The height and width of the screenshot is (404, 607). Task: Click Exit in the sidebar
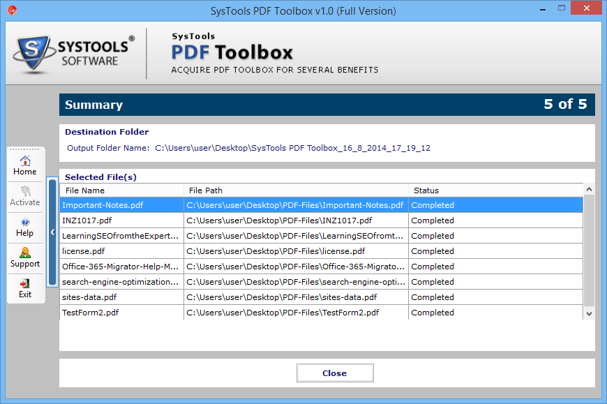click(25, 288)
